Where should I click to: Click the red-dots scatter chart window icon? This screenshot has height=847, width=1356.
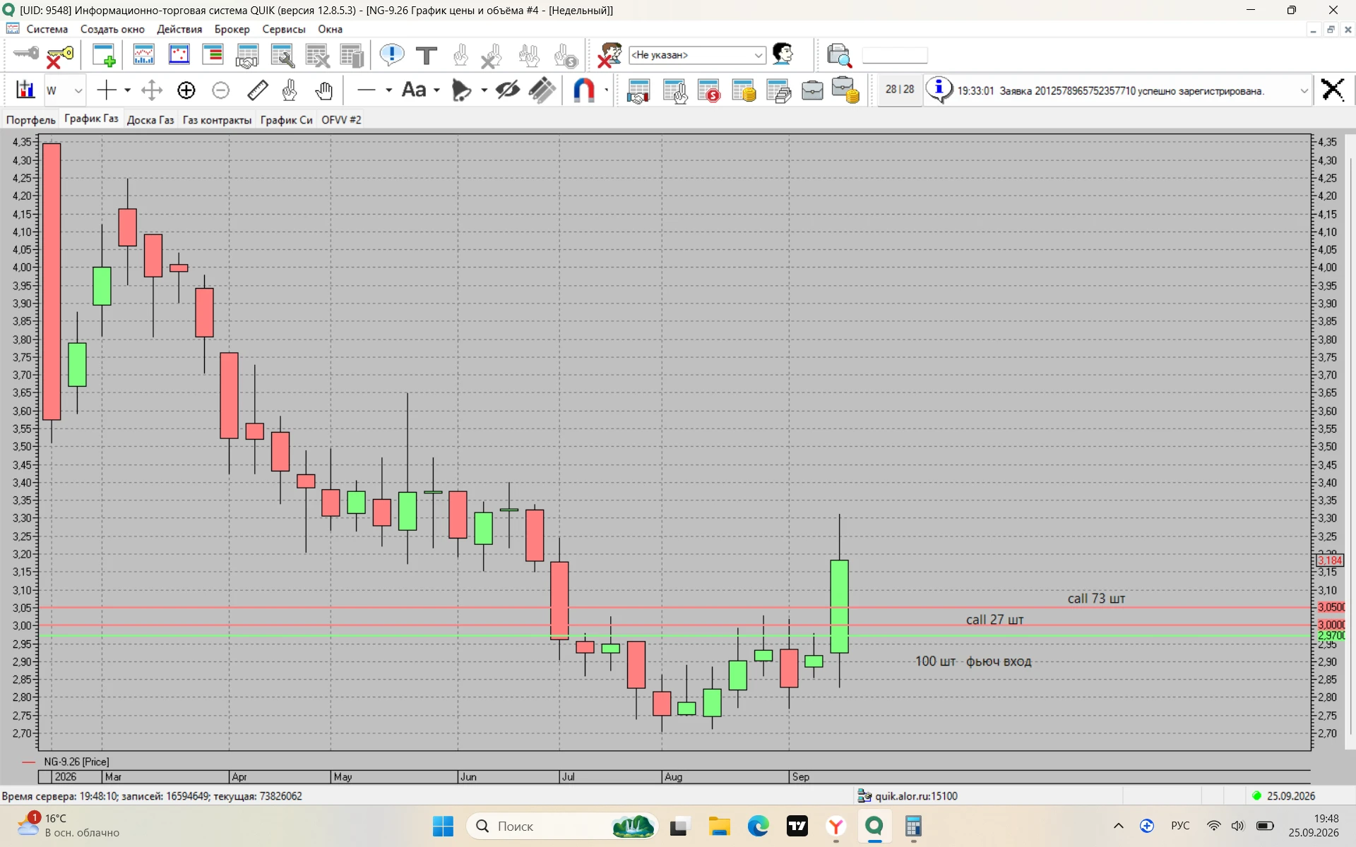[179, 55]
